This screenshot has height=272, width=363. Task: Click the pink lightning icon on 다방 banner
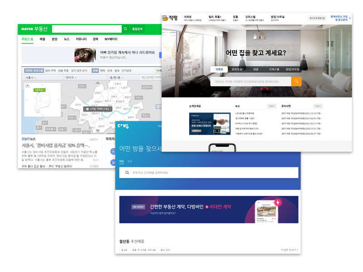(278, 203)
